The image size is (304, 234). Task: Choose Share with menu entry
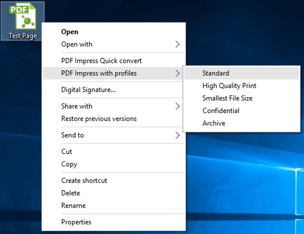(114, 106)
